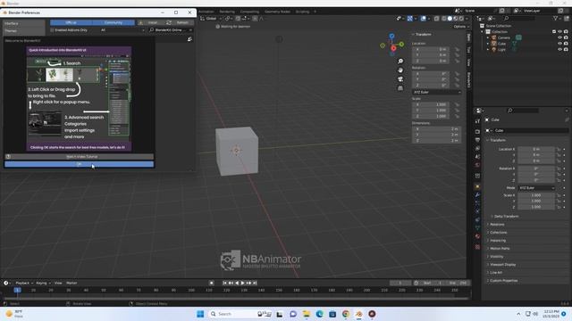Jump to the timeline end frame button
The height and width of the screenshot is (321, 572).
coord(255,283)
